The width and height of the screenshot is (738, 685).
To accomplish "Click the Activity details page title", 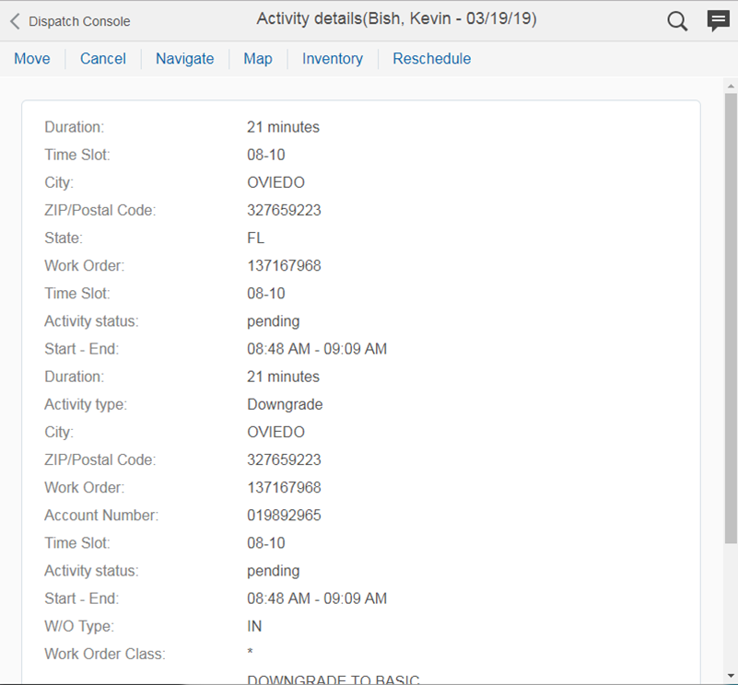I will (396, 18).
